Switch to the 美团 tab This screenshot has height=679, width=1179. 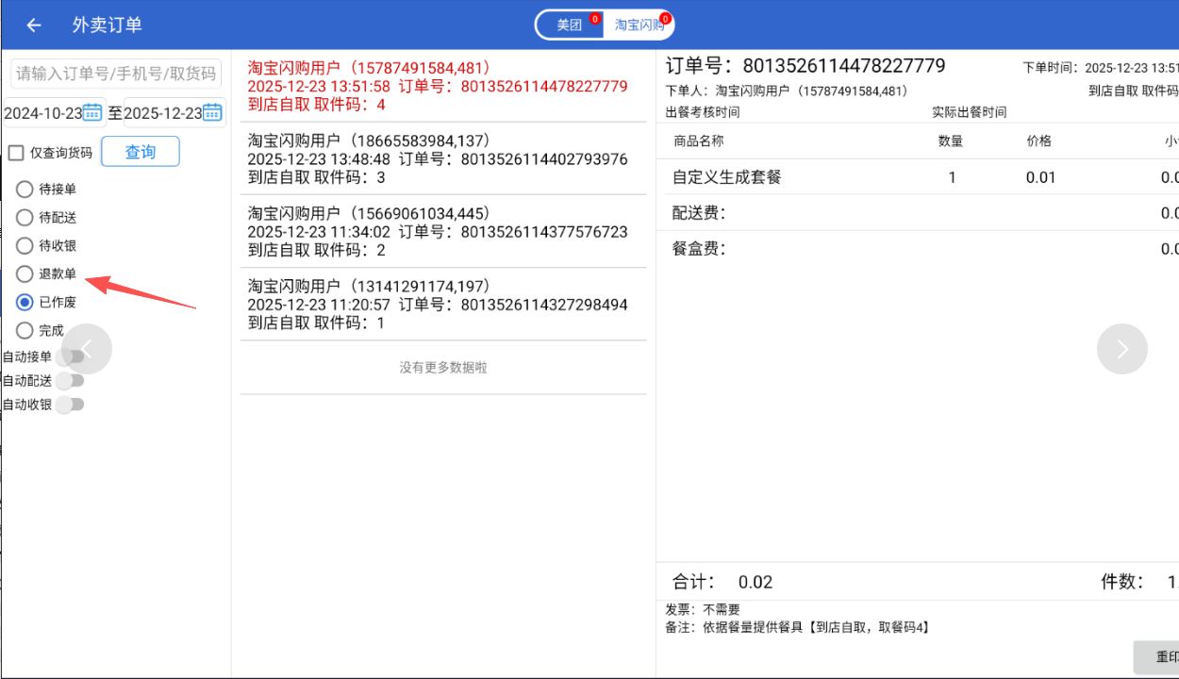click(x=570, y=25)
